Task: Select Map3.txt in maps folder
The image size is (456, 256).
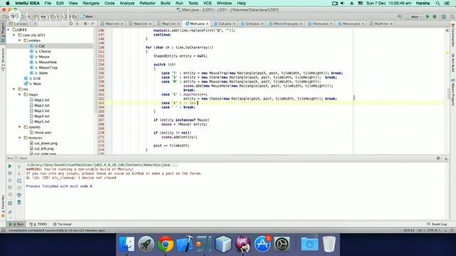Action: pos(41,111)
